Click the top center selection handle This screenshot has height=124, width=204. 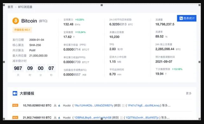(102, 5)
